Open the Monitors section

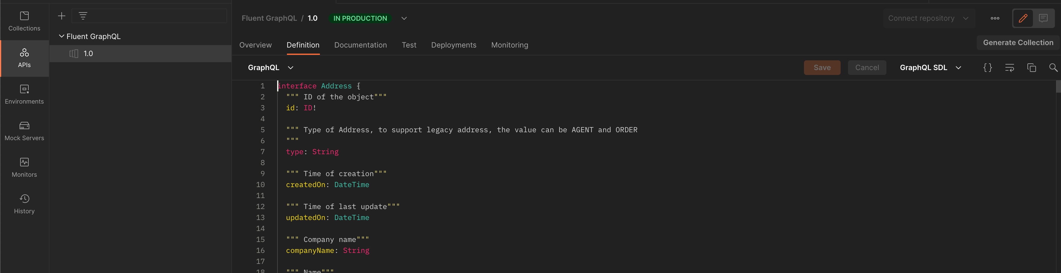click(24, 168)
